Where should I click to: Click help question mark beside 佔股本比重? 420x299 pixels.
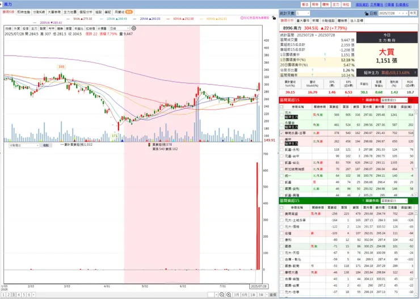(x=312, y=70)
